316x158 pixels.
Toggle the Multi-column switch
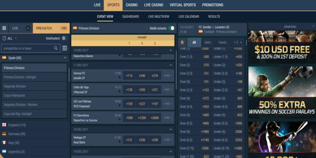pyautogui.click(x=171, y=28)
